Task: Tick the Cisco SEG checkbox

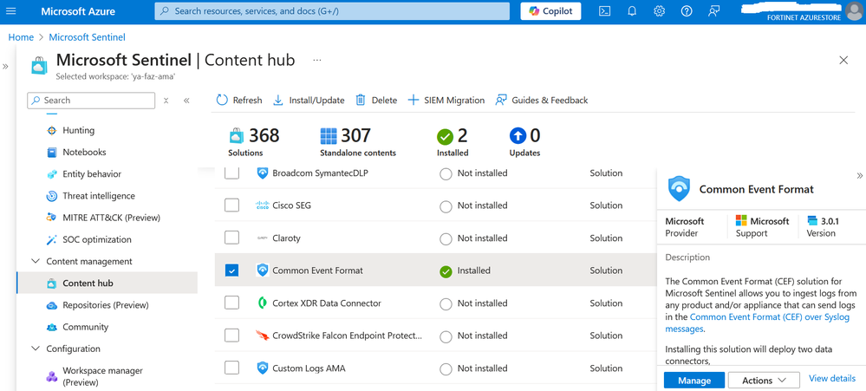Action: (231, 205)
